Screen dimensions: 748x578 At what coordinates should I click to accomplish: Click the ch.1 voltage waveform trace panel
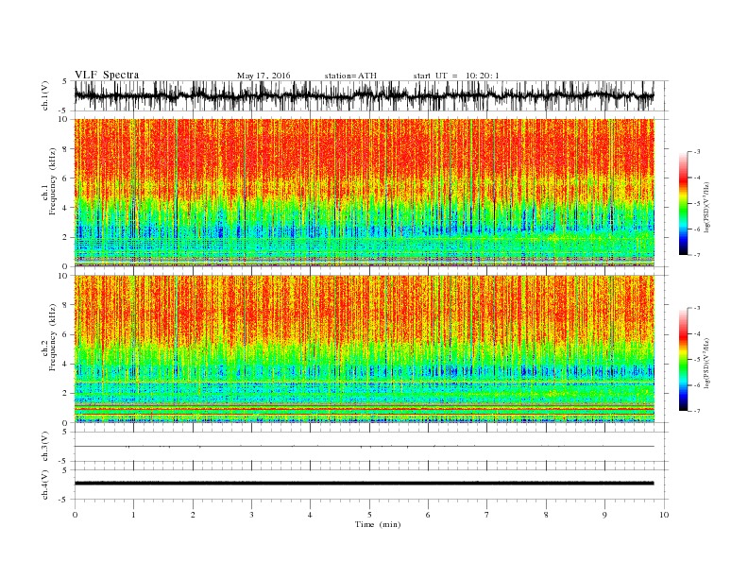pyautogui.click(x=364, y=95)
